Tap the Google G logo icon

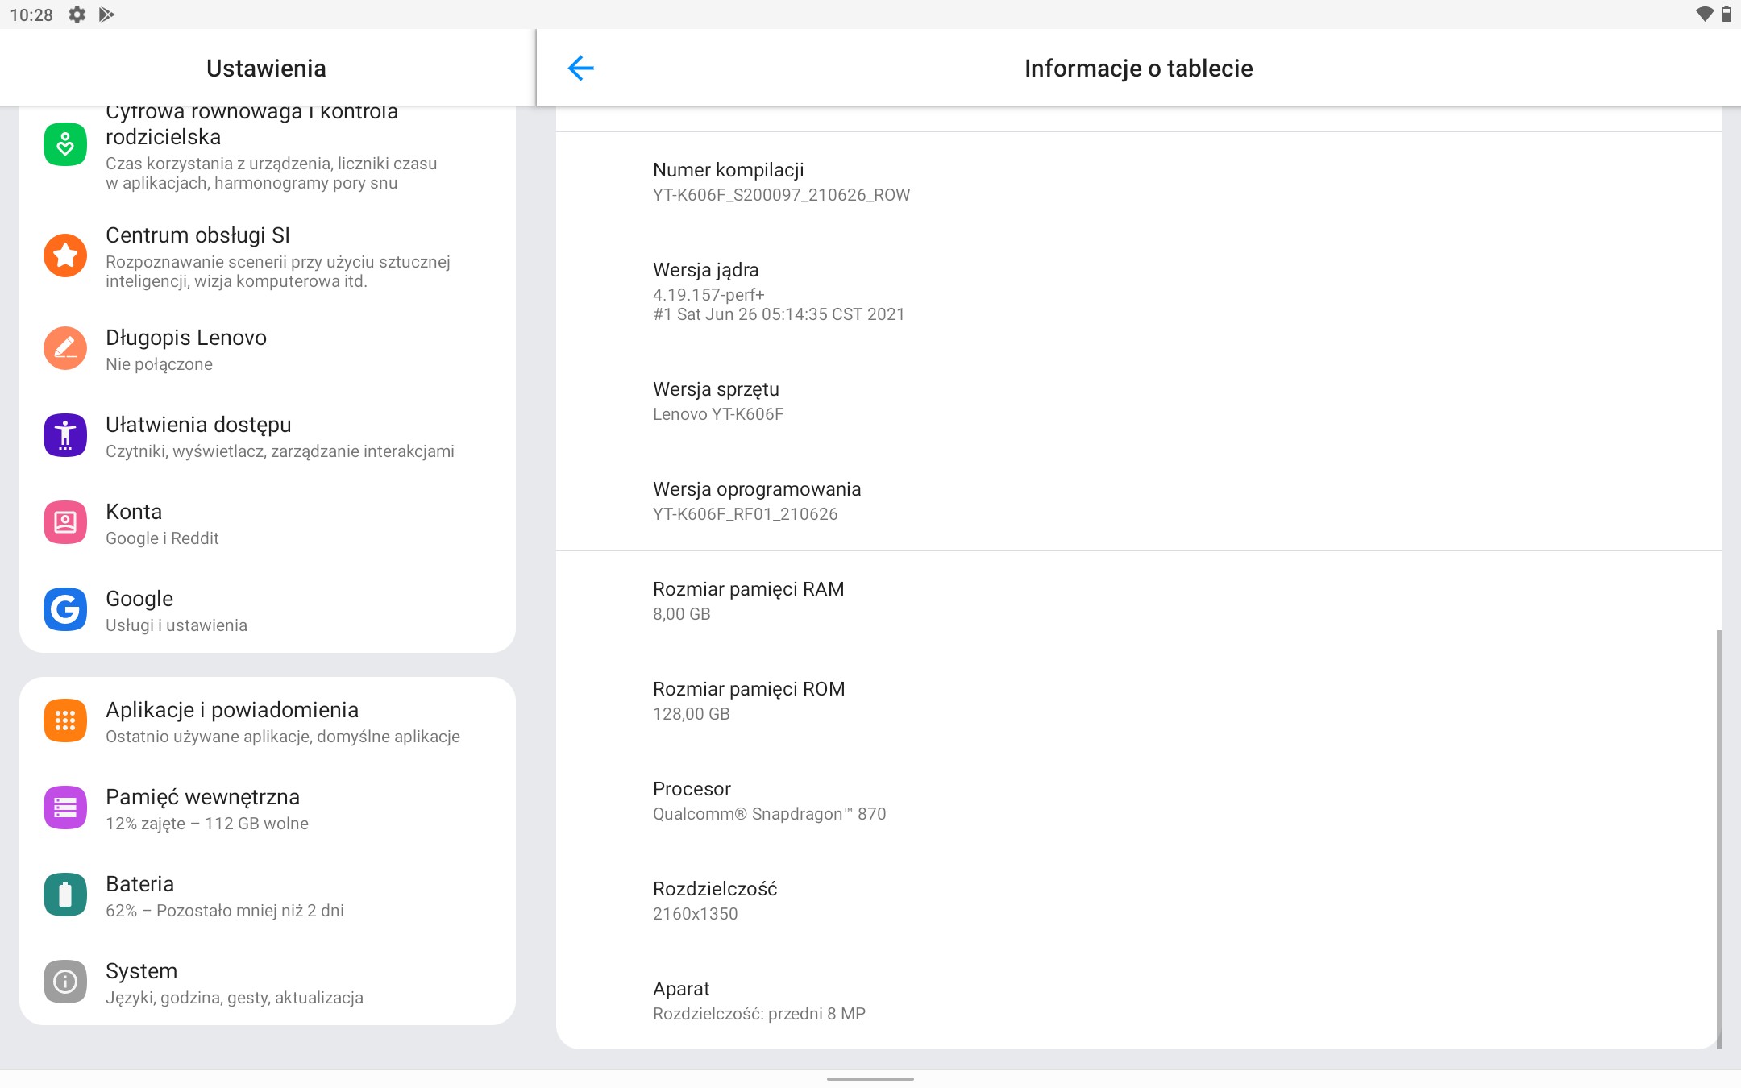[x=65, y=609]
